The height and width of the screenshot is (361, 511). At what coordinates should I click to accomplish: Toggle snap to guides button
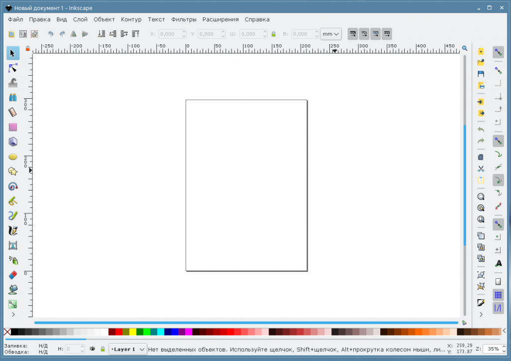click(498, 308)
